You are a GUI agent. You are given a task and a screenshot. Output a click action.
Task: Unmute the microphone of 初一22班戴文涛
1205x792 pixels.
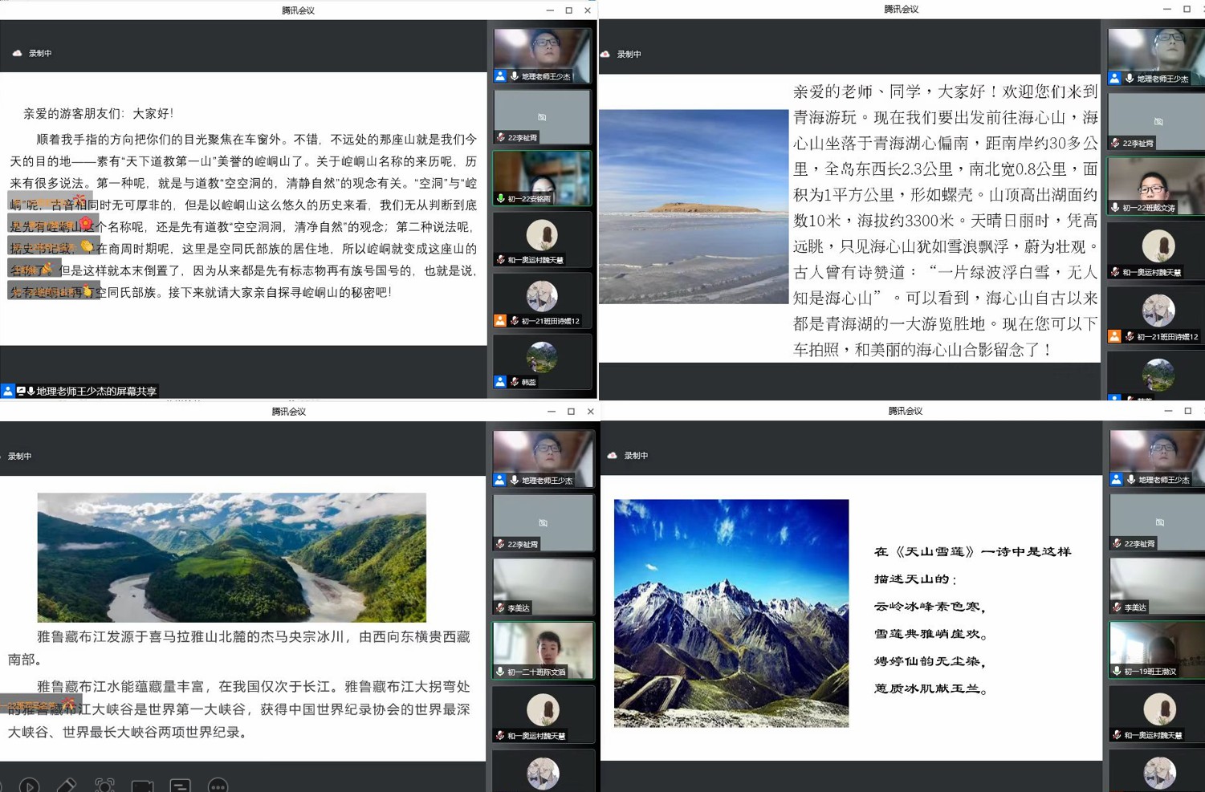click(x=1115, y=208)
